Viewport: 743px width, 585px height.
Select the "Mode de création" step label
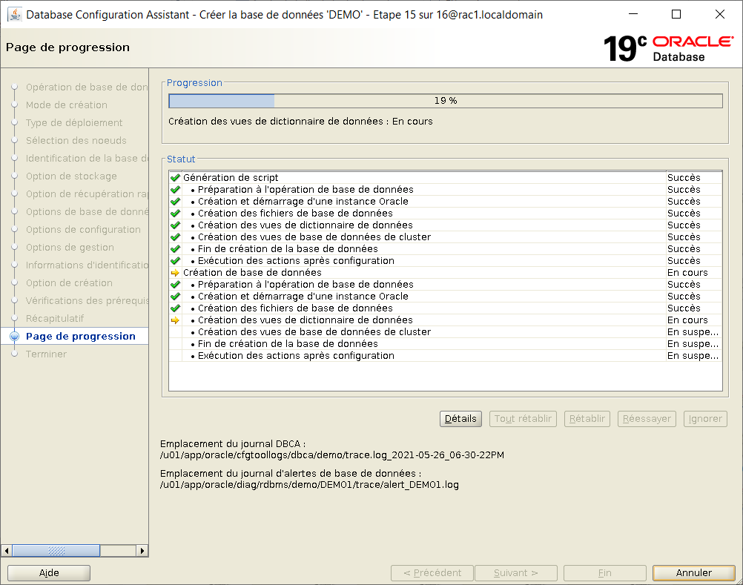click(x=66, y=105)
